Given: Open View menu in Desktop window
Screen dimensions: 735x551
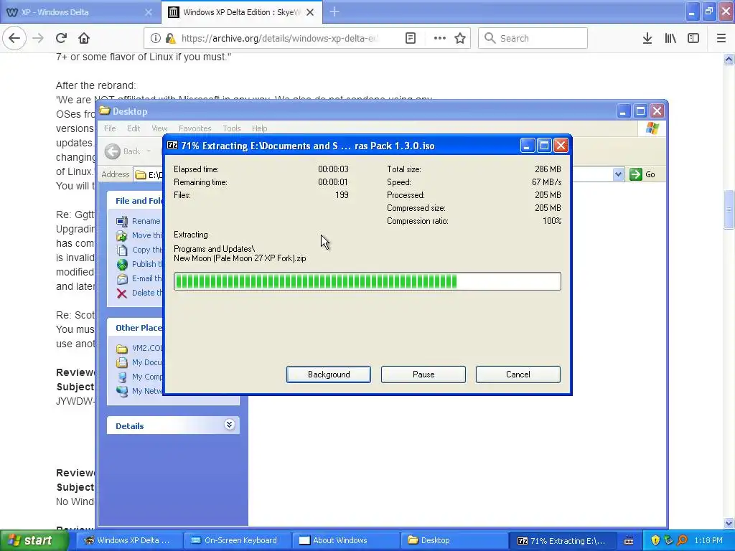Looking at the screenshot, I should coord(159,128).
